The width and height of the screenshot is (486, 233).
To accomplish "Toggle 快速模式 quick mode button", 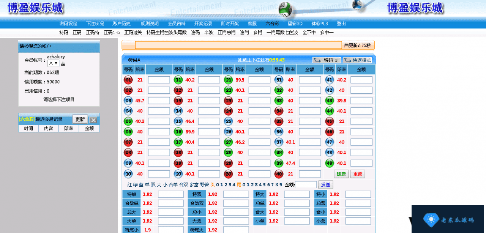I will [x=357, y=60].
